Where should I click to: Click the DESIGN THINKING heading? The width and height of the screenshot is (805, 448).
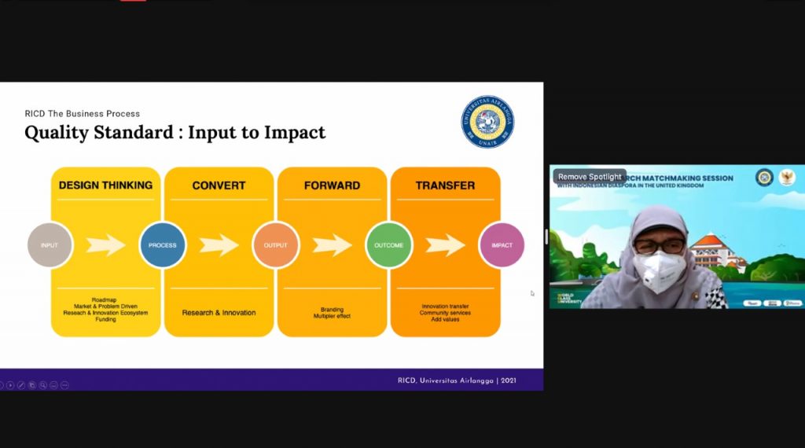[105, 185]
